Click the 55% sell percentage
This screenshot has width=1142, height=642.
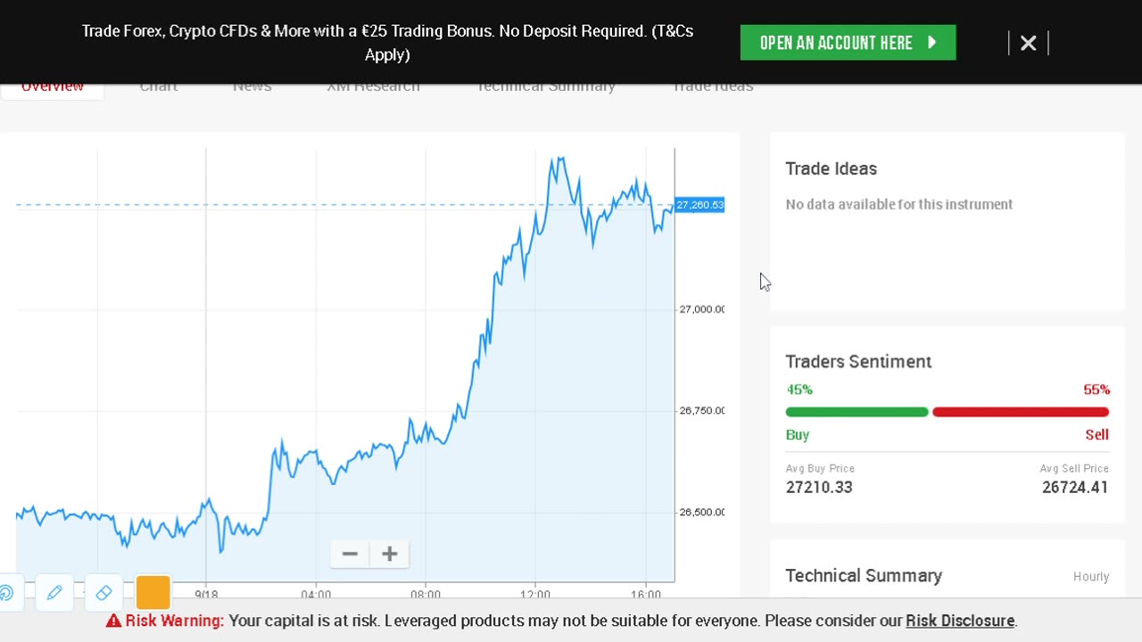point(1096,390)
